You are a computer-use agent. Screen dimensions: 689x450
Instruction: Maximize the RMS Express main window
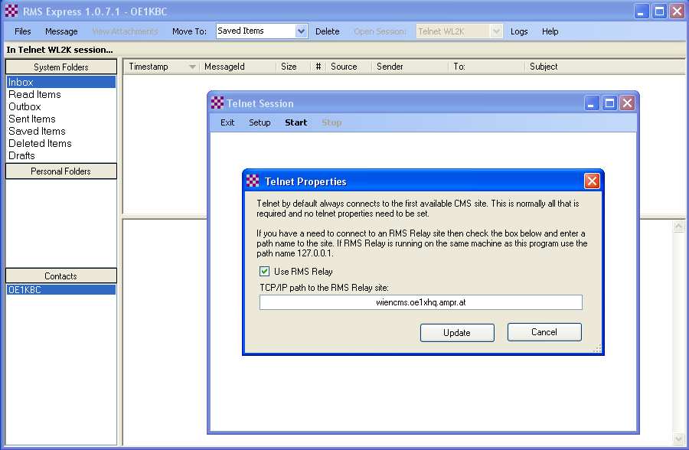[660, 11]
